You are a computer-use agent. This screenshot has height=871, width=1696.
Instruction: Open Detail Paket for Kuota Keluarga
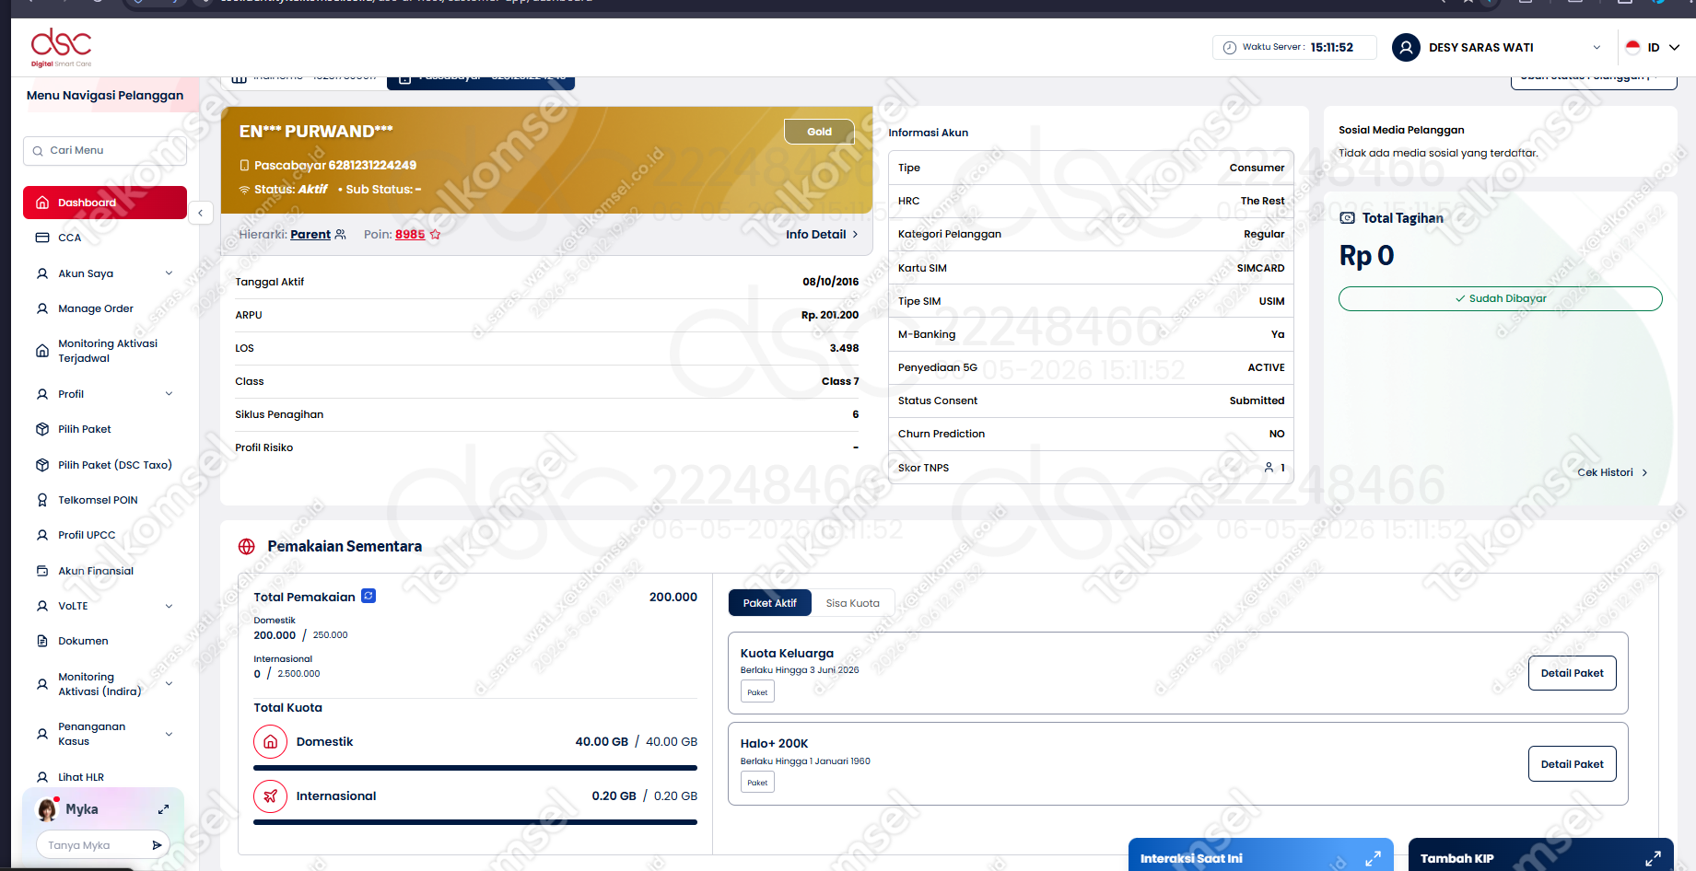click(x=1573, y=673)
